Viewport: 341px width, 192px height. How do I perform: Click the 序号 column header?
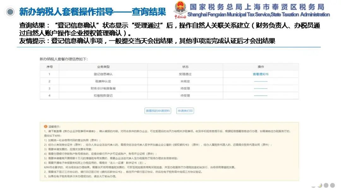coord(49,67)
